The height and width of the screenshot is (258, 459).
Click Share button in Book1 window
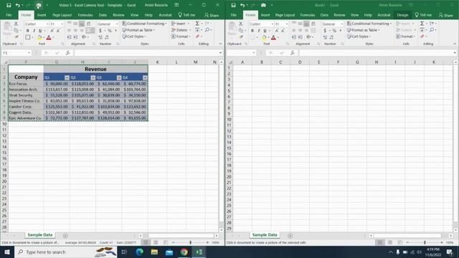click(445, 15)
